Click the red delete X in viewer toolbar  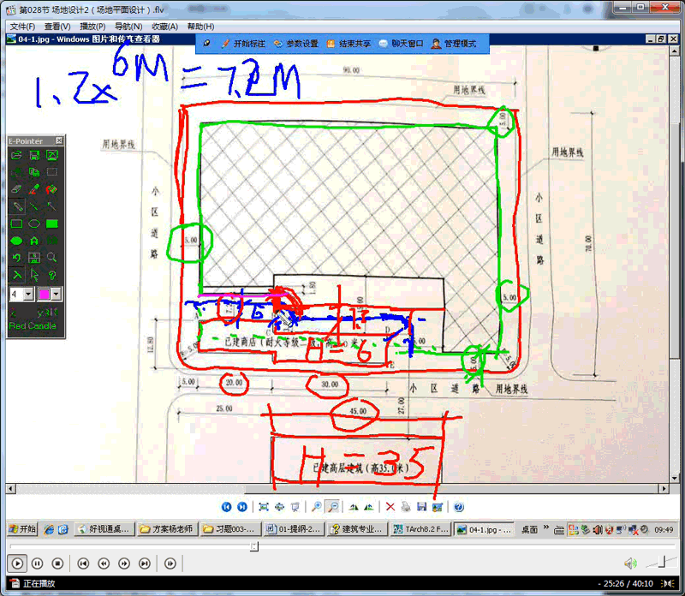[390, 507]
